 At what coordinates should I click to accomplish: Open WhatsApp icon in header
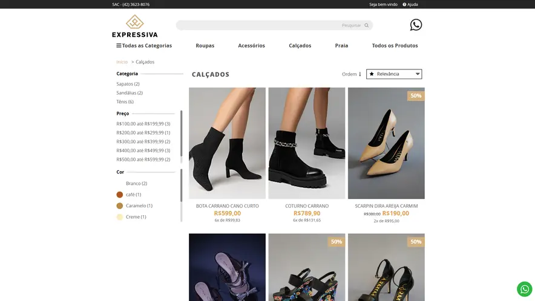(416, 25)
